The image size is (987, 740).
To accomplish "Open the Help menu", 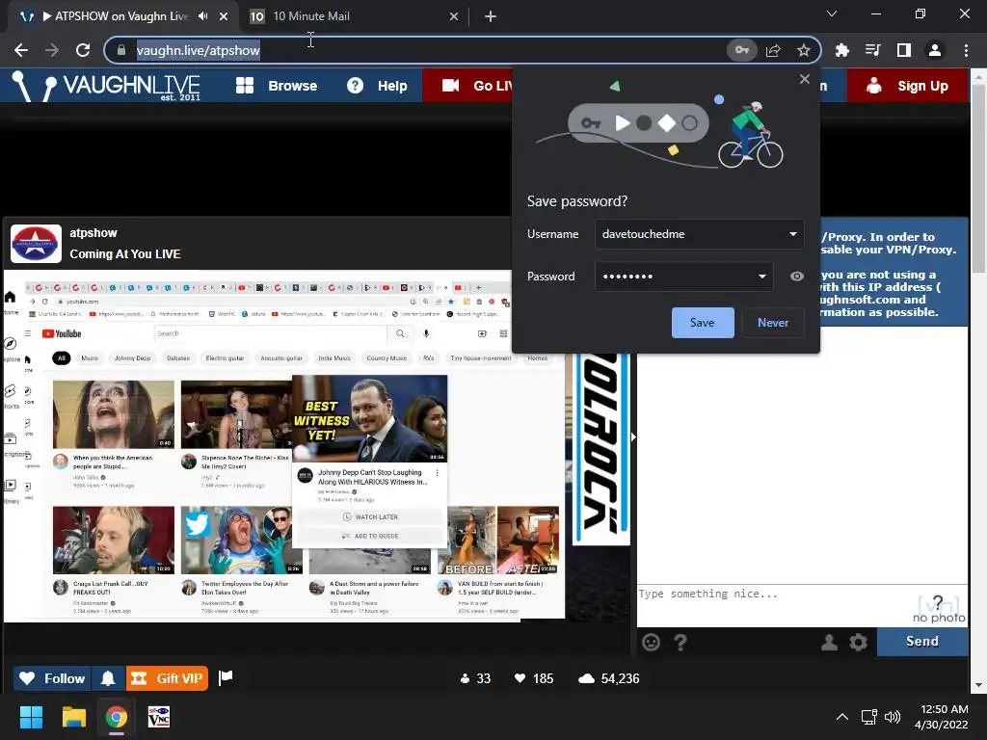I will coord(377,86).
